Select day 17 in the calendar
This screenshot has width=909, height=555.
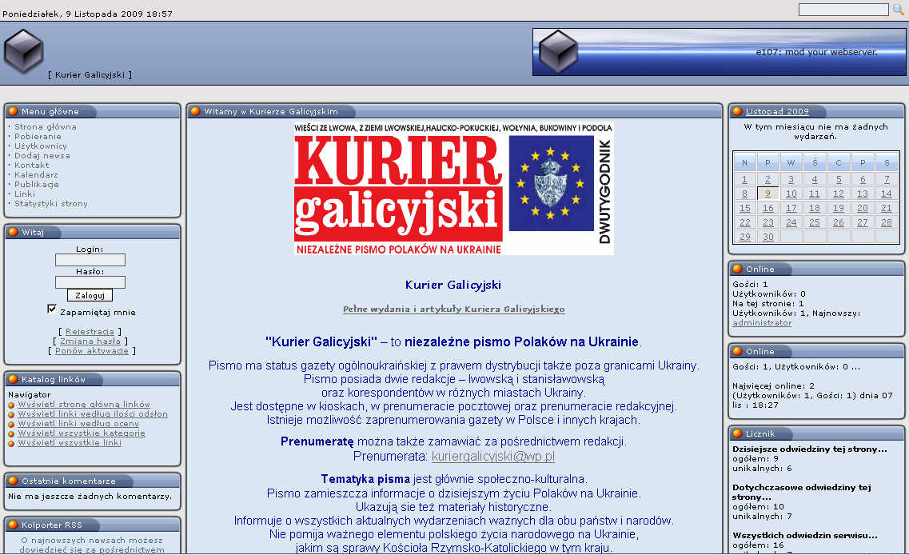click(x=791, y=208)
